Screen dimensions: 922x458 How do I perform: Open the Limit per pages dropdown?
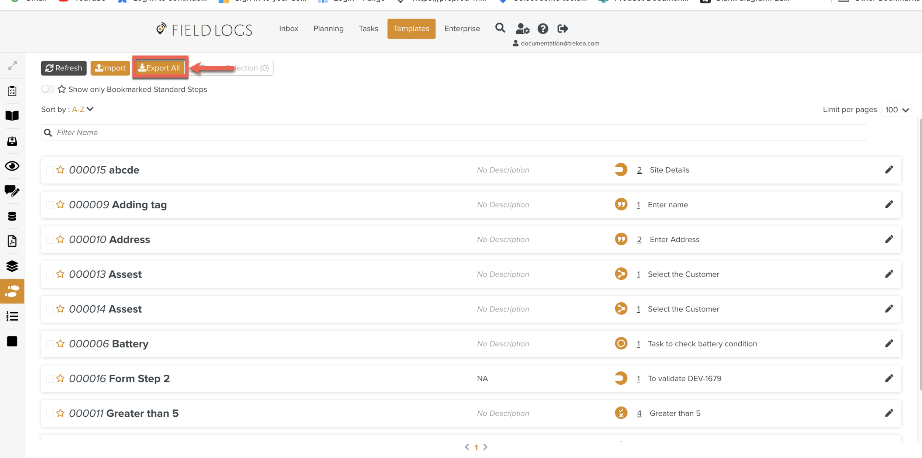click(x=896, y=110)
